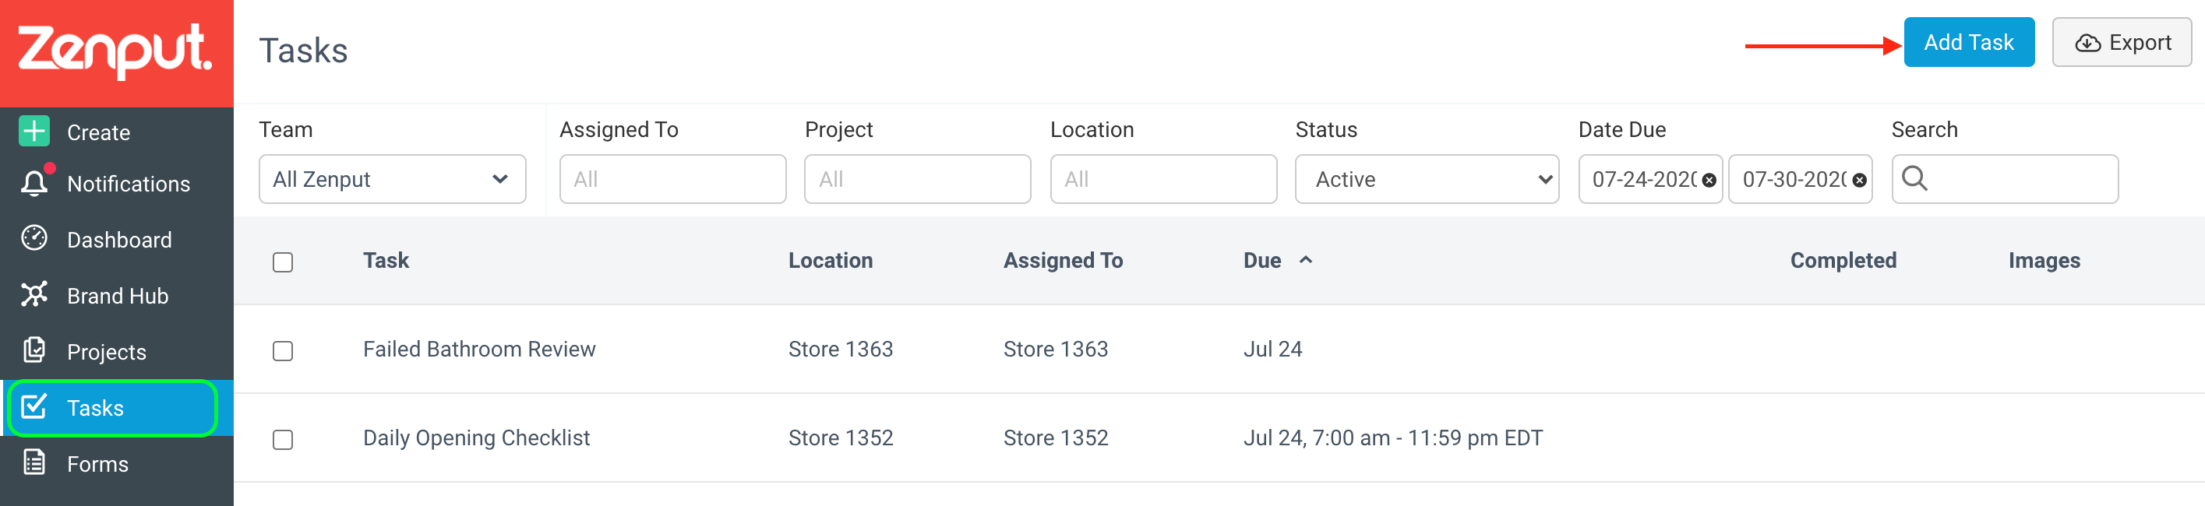Check the Daily Opening Checklist row

click(x=283, y=439)
